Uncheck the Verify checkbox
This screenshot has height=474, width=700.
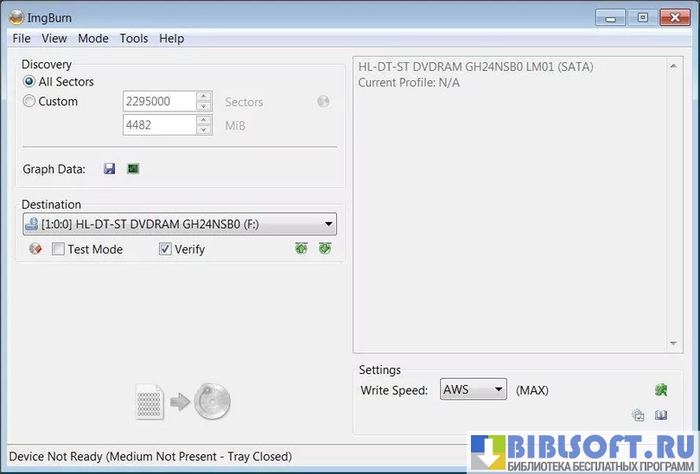[165, 250]
